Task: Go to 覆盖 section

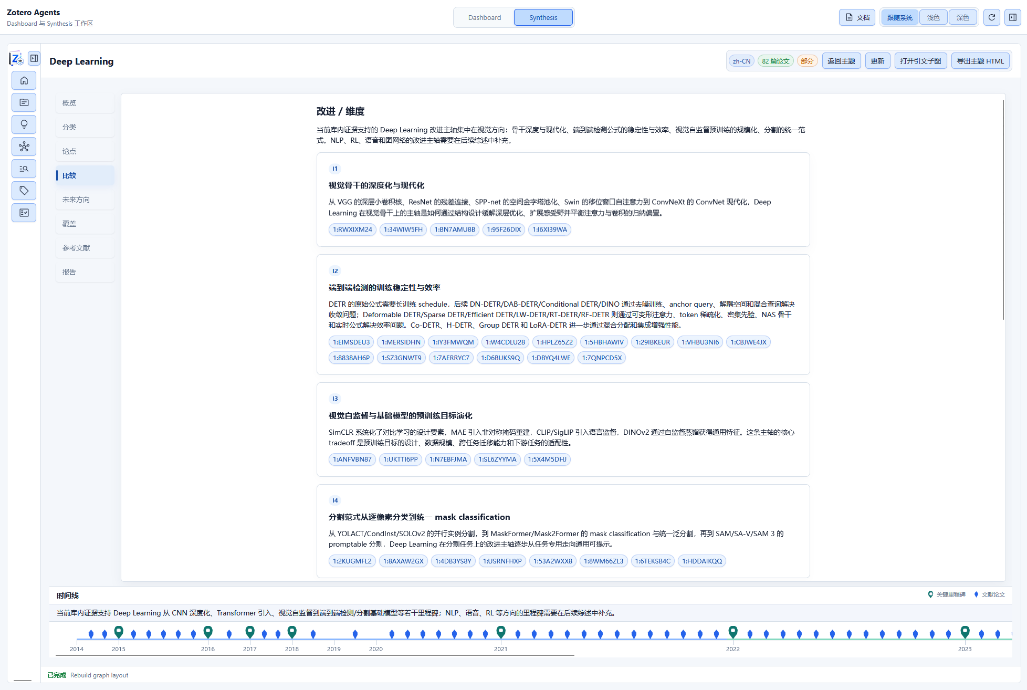Action: 85,224
